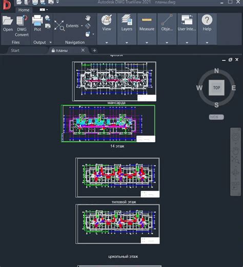Open the WCS coordinate system dropdown
This screenshot has width=243, height=267.
point(216,117)
